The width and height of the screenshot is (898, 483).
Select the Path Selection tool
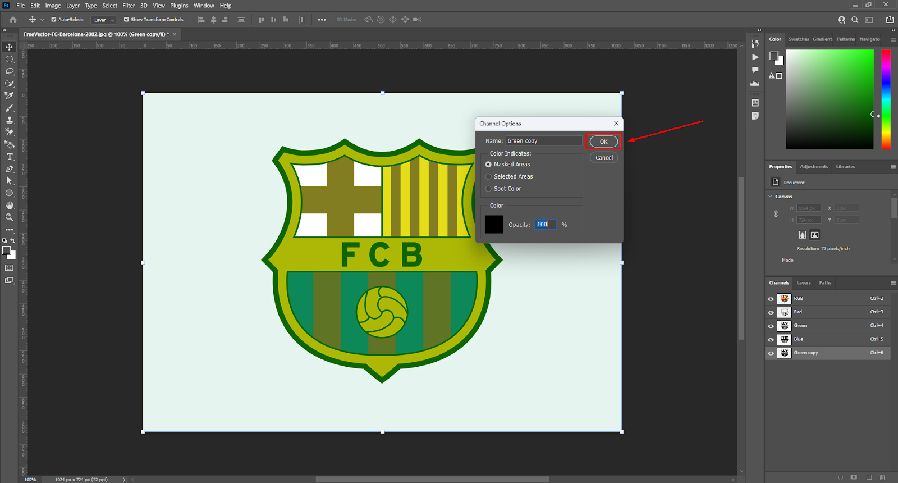coord(9,181)
